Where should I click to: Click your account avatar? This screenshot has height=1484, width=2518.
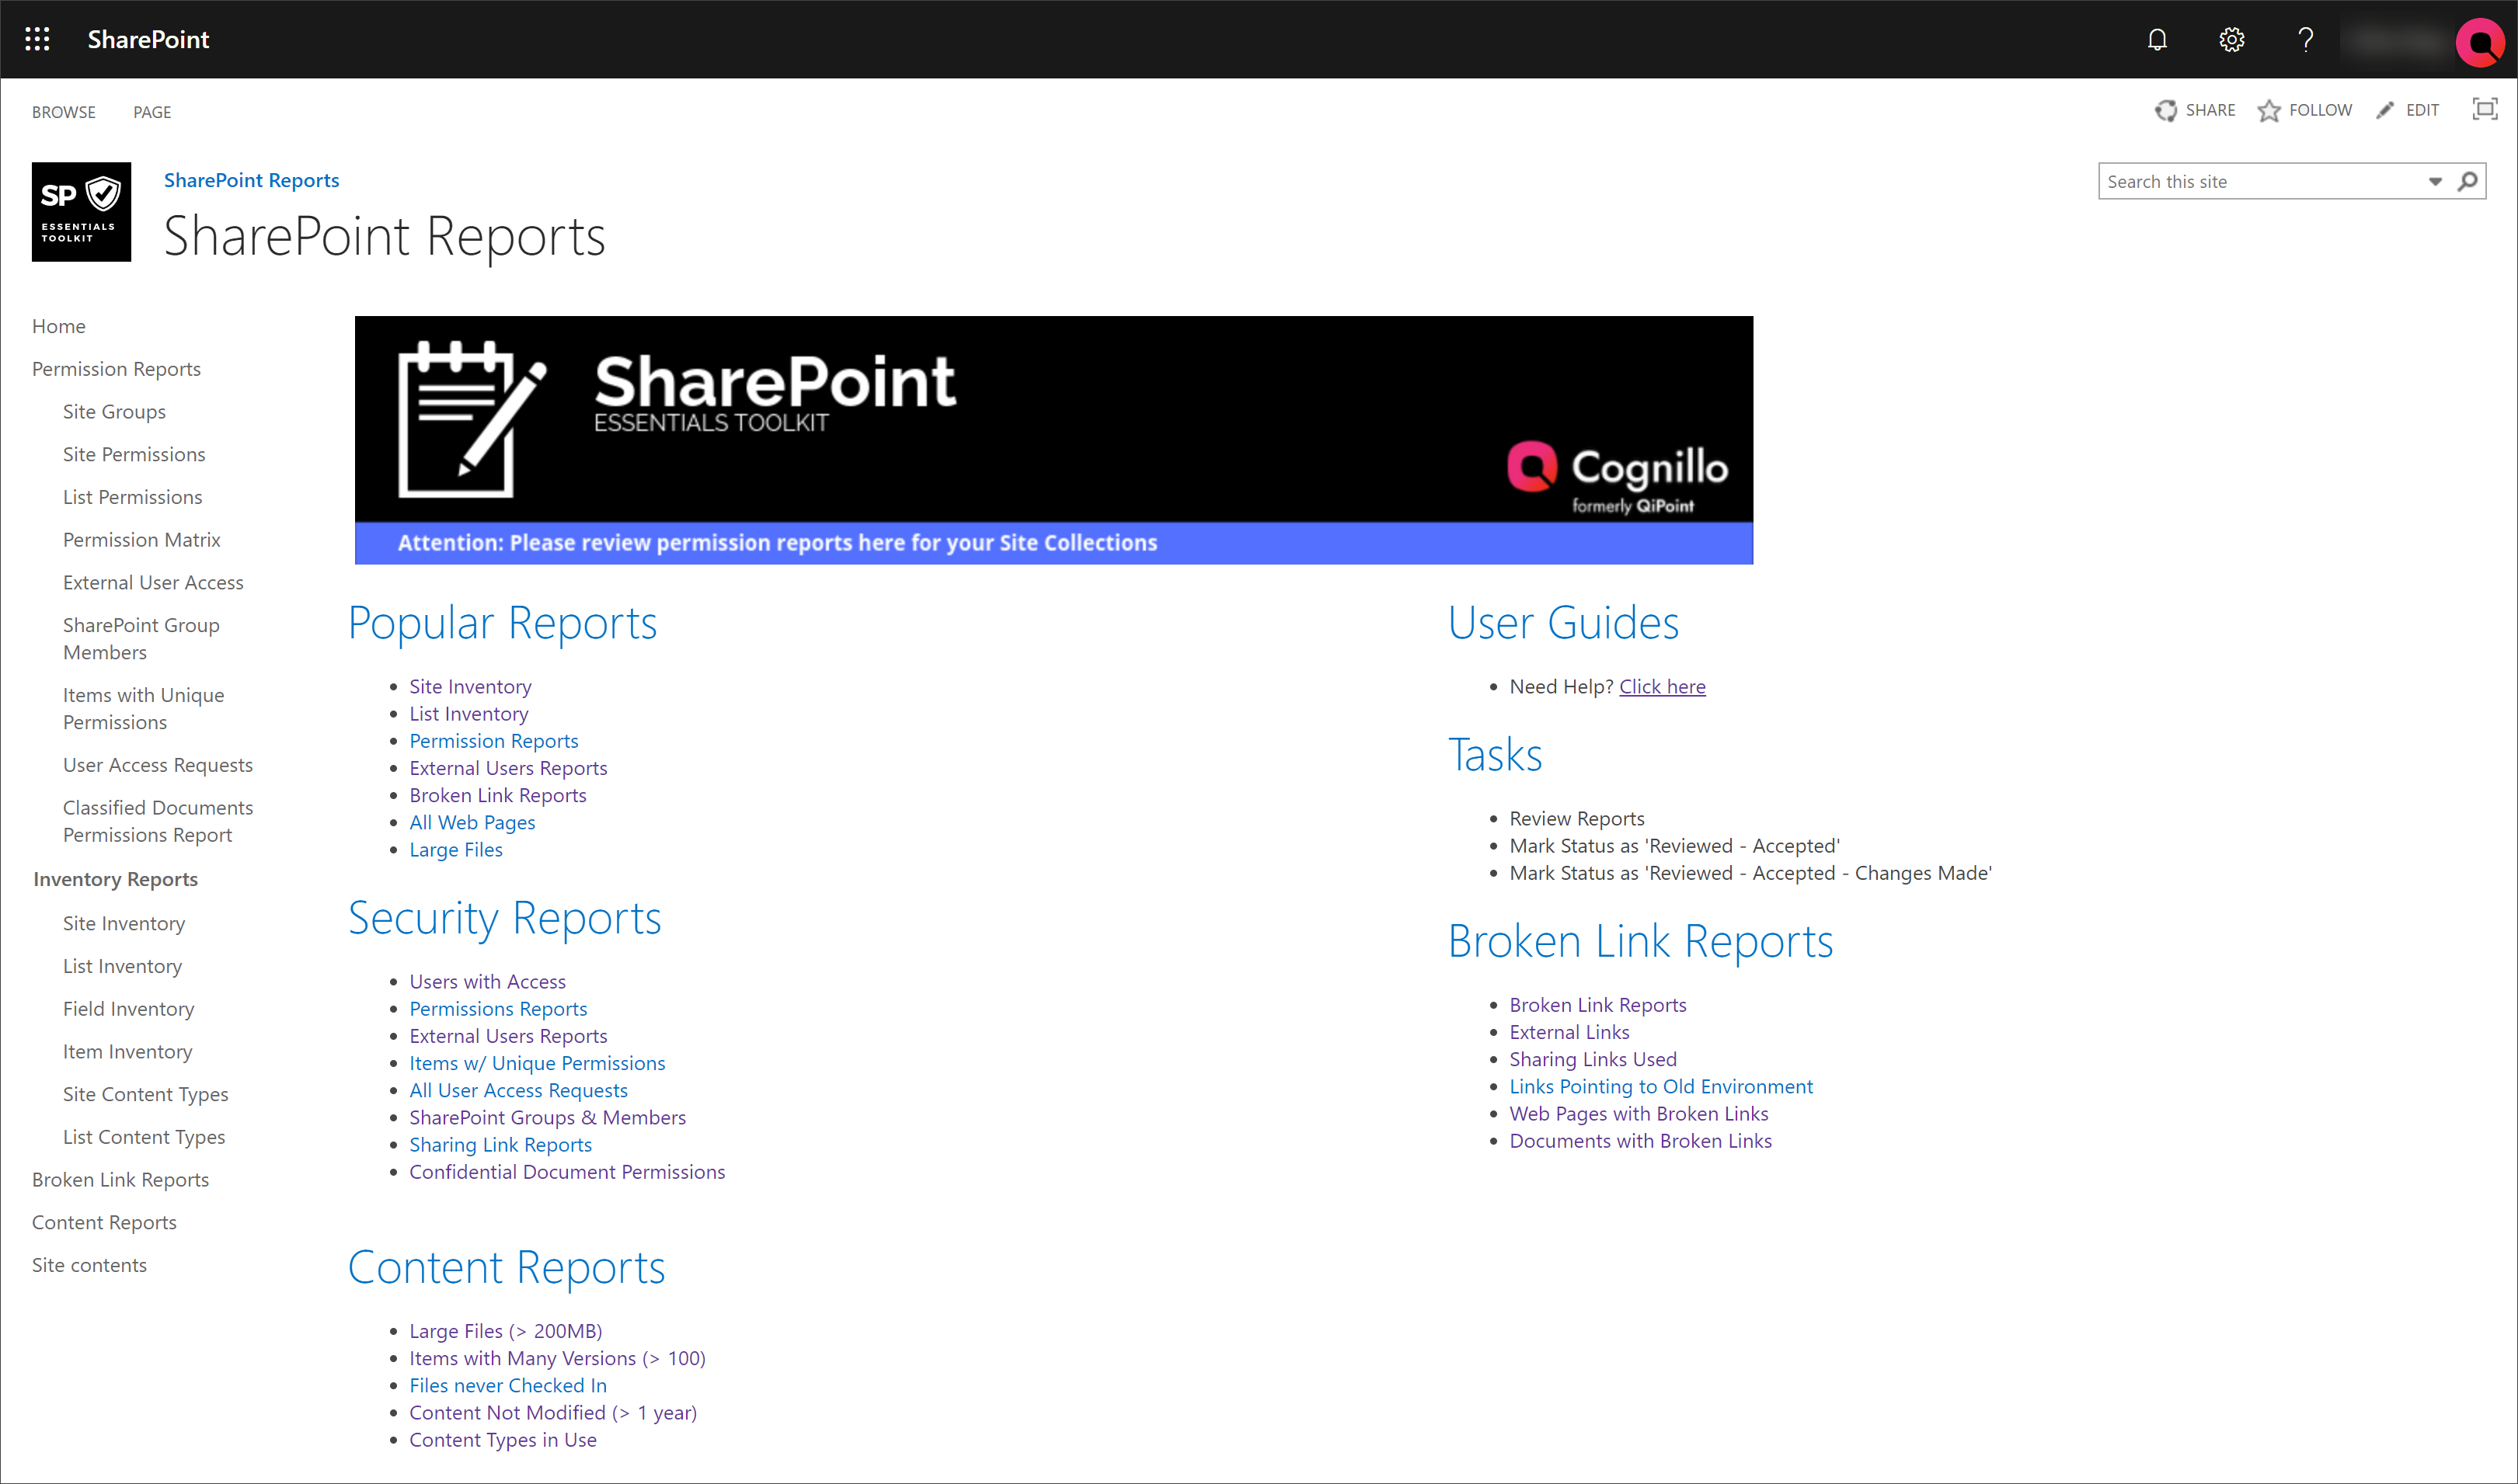tap(2480, 42)
